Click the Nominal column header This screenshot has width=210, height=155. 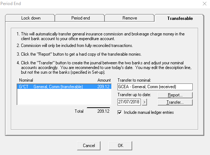26,80
